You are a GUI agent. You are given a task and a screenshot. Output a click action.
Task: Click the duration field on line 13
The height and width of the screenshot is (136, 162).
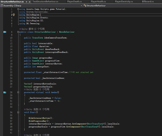(x=44, y=46)
